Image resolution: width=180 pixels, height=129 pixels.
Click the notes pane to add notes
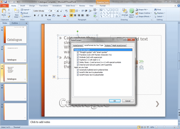103,122
